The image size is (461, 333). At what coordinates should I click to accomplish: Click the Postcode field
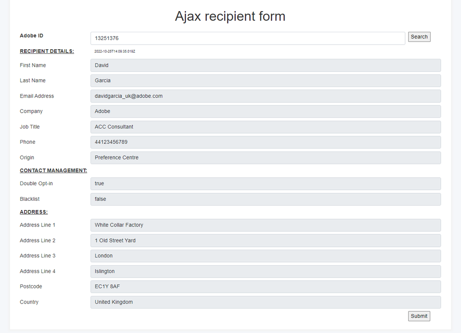click(265, 286)
